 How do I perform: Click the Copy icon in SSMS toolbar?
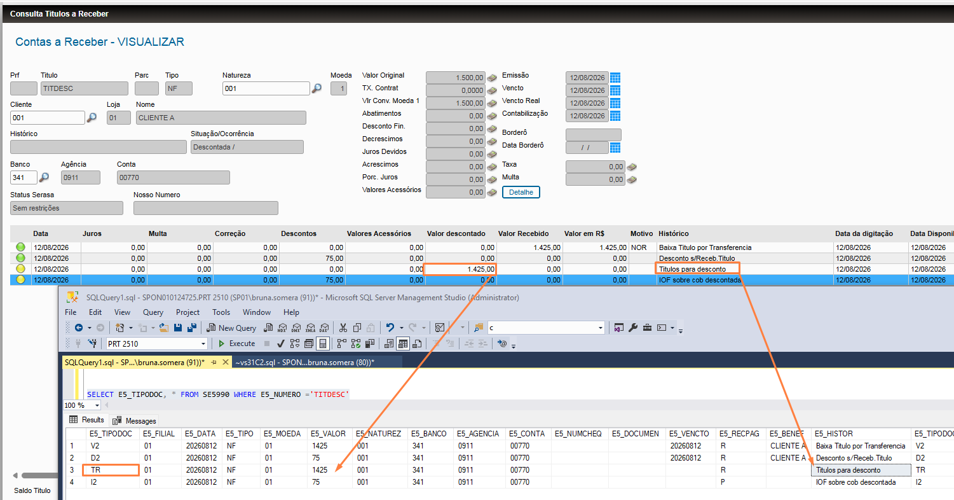tap(357, 328)
